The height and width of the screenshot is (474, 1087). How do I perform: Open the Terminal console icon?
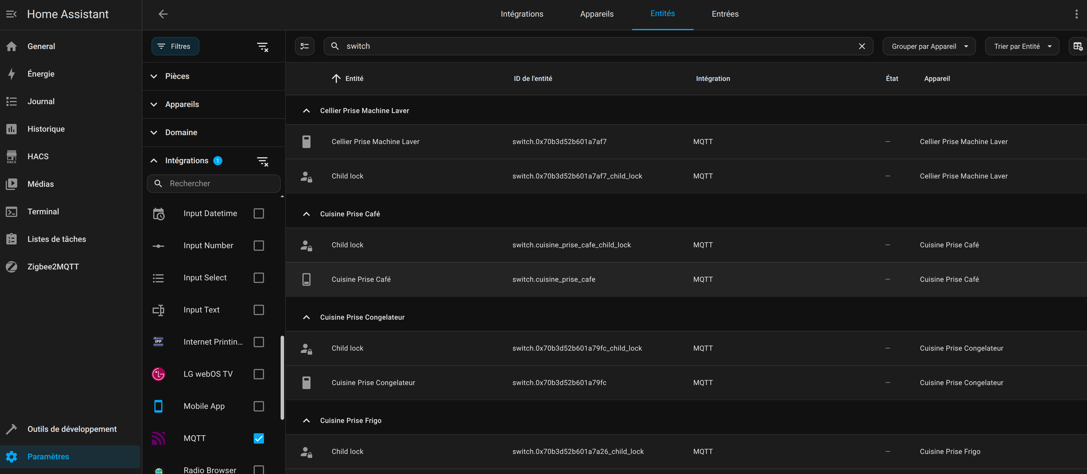(11, 211)
